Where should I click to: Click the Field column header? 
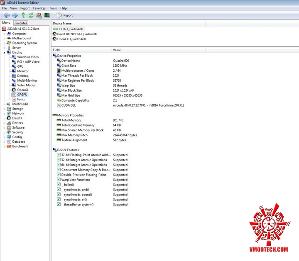point(81,50)
